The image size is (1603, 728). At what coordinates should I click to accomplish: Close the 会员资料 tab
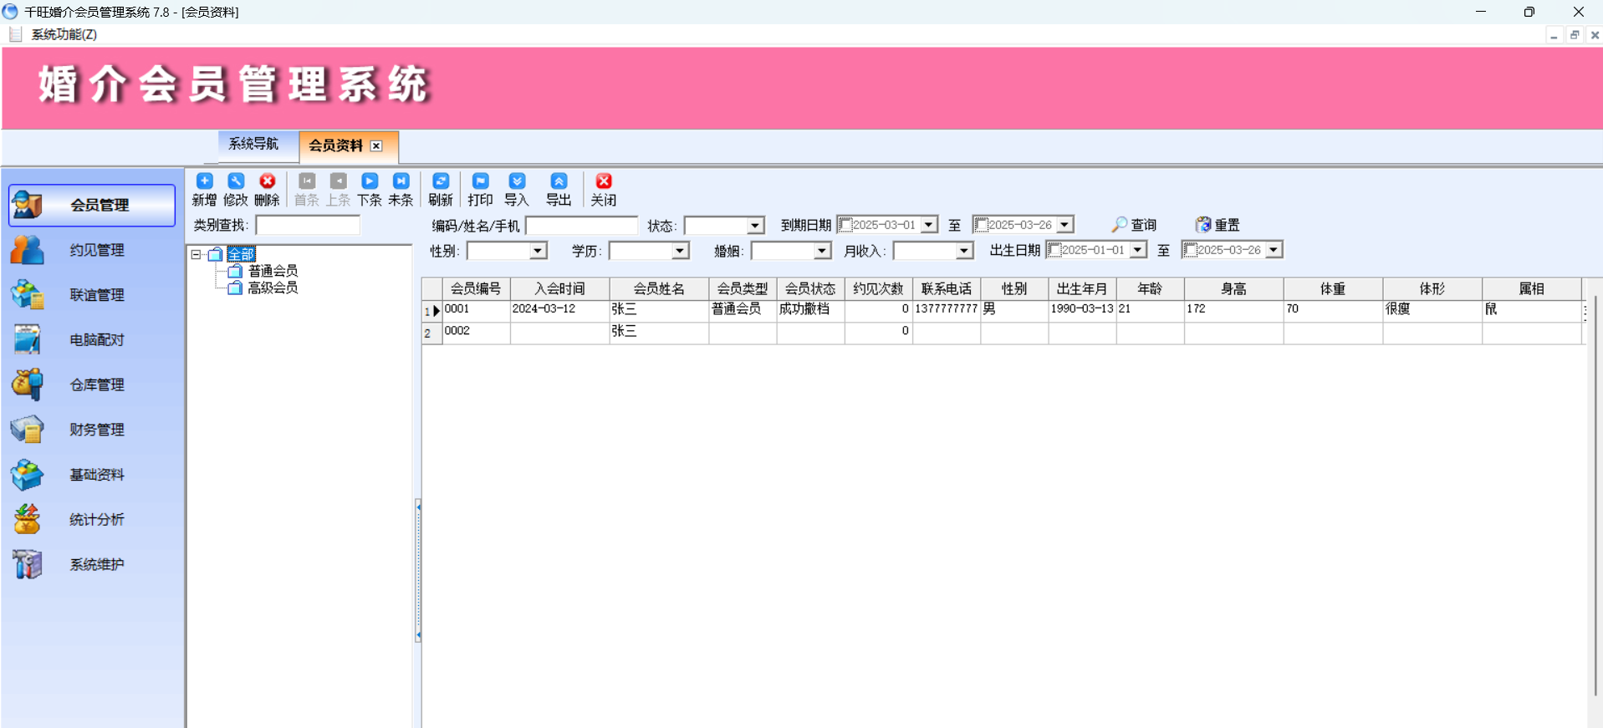click(376, 145)
